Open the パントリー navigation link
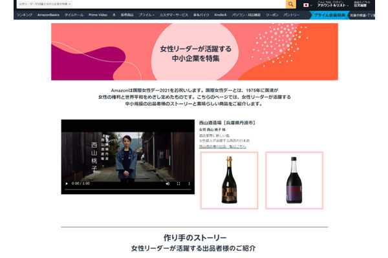 292,14
